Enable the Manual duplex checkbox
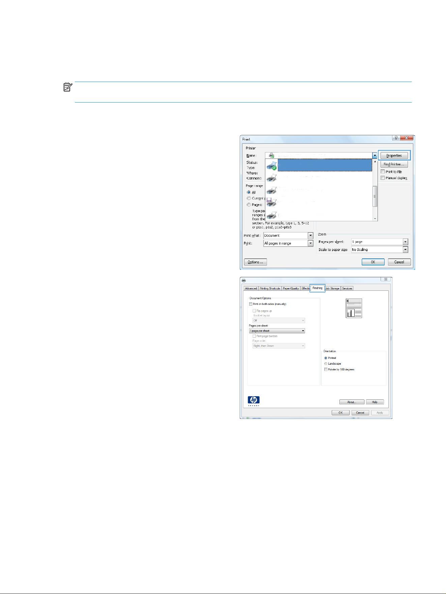The width and height of the screenshot is (446, 594). point(383,178)
